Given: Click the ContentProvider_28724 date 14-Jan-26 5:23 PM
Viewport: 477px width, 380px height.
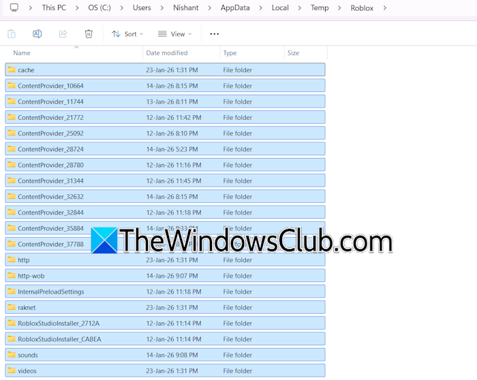Looking at the screenshot, I should coord(172,149).
